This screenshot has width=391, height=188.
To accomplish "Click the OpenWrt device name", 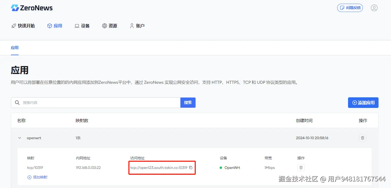I will tap(232, 168).
